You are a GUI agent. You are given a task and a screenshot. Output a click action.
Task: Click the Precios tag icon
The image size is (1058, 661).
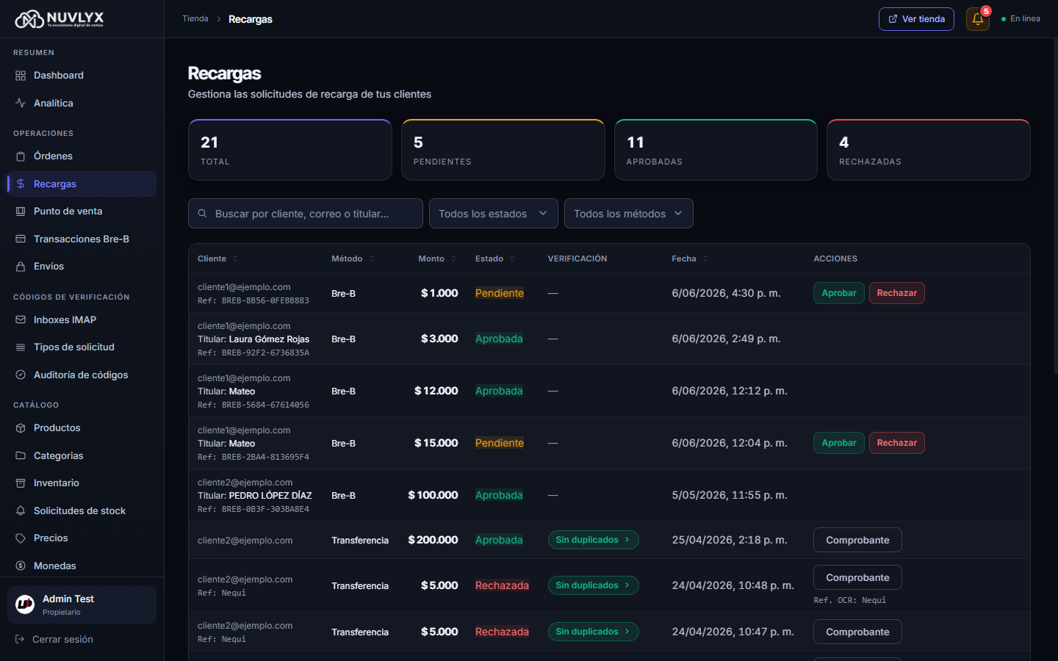point(21,538)
